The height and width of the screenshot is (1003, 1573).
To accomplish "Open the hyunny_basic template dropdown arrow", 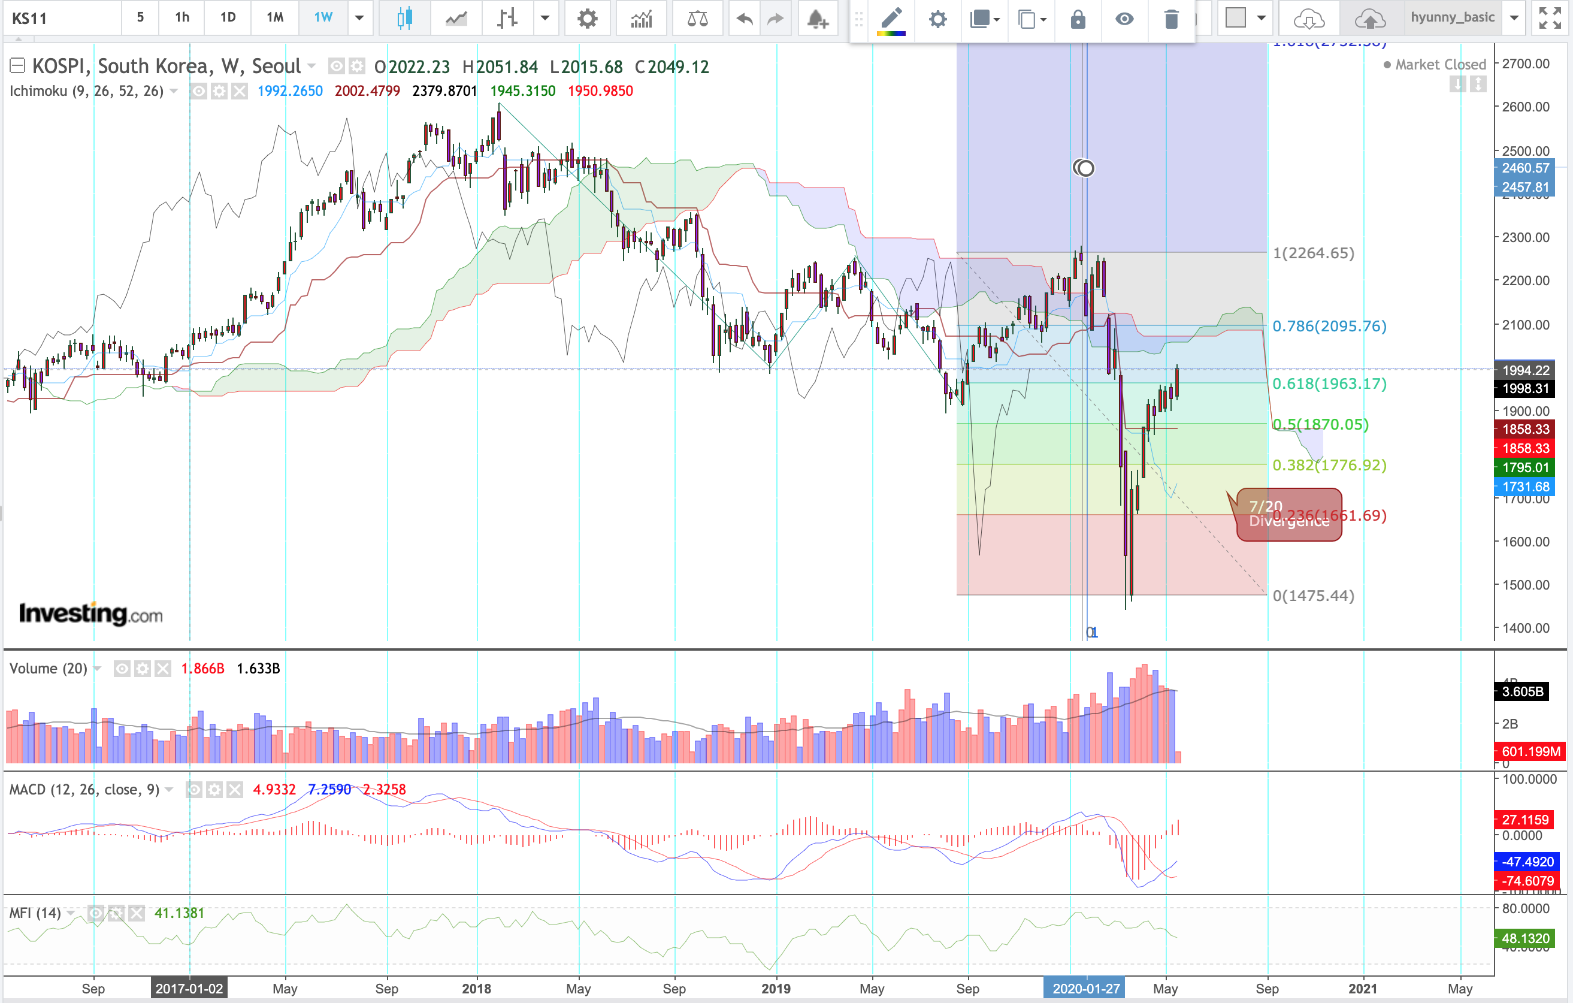I will point(1514,17).
